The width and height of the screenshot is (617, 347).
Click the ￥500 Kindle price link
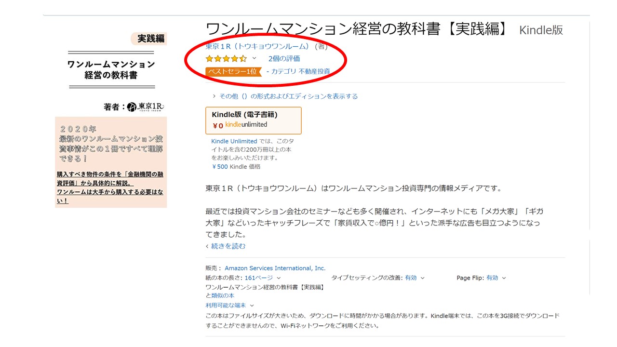[221, 167]
